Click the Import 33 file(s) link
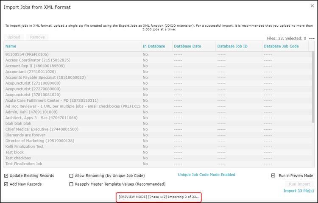Image resolution: width=318 pixels, height=203 pixels. 298,191
